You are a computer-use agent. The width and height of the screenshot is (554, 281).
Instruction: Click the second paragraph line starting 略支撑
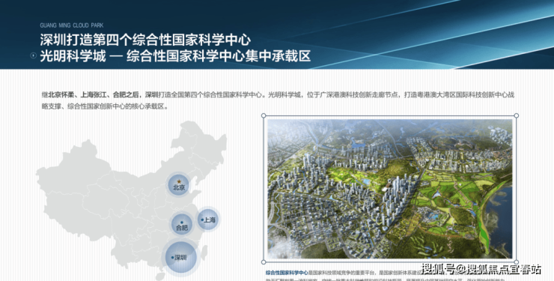(x=105, y=106)
